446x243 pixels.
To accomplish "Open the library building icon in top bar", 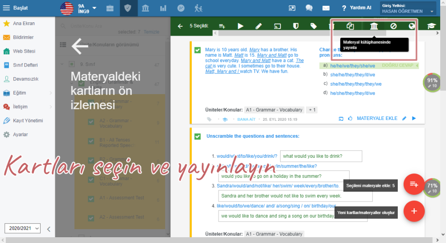I will [x=145, y=8].
